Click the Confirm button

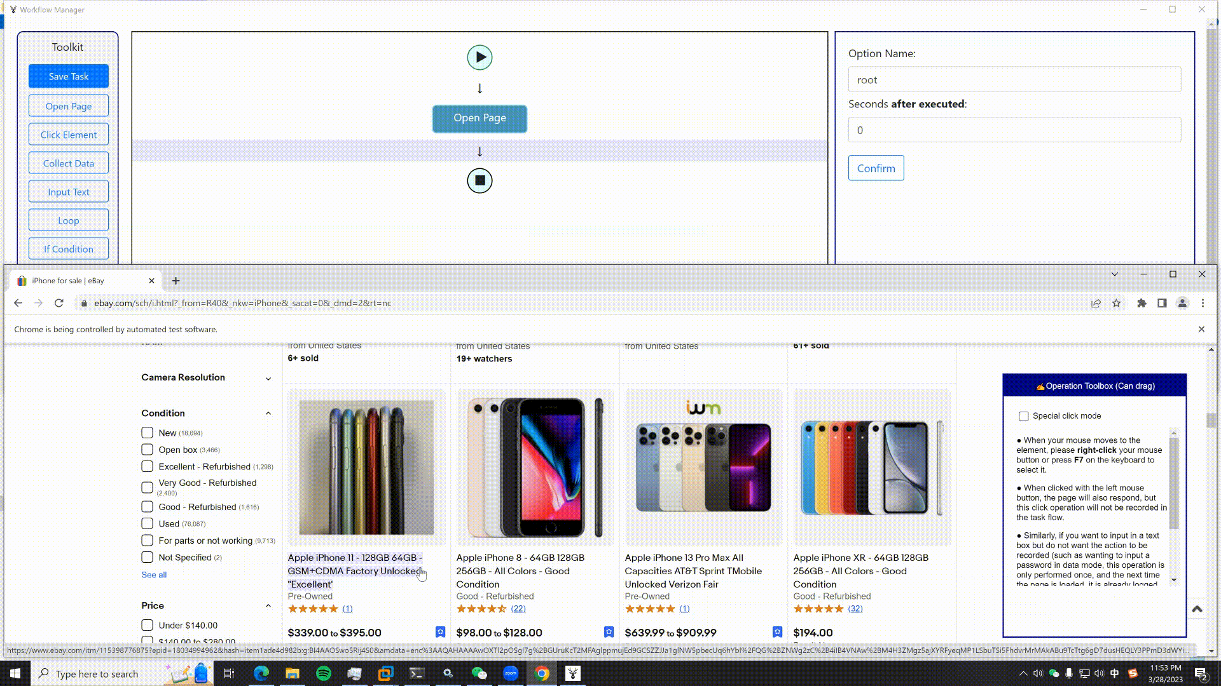tap(876, 168)
